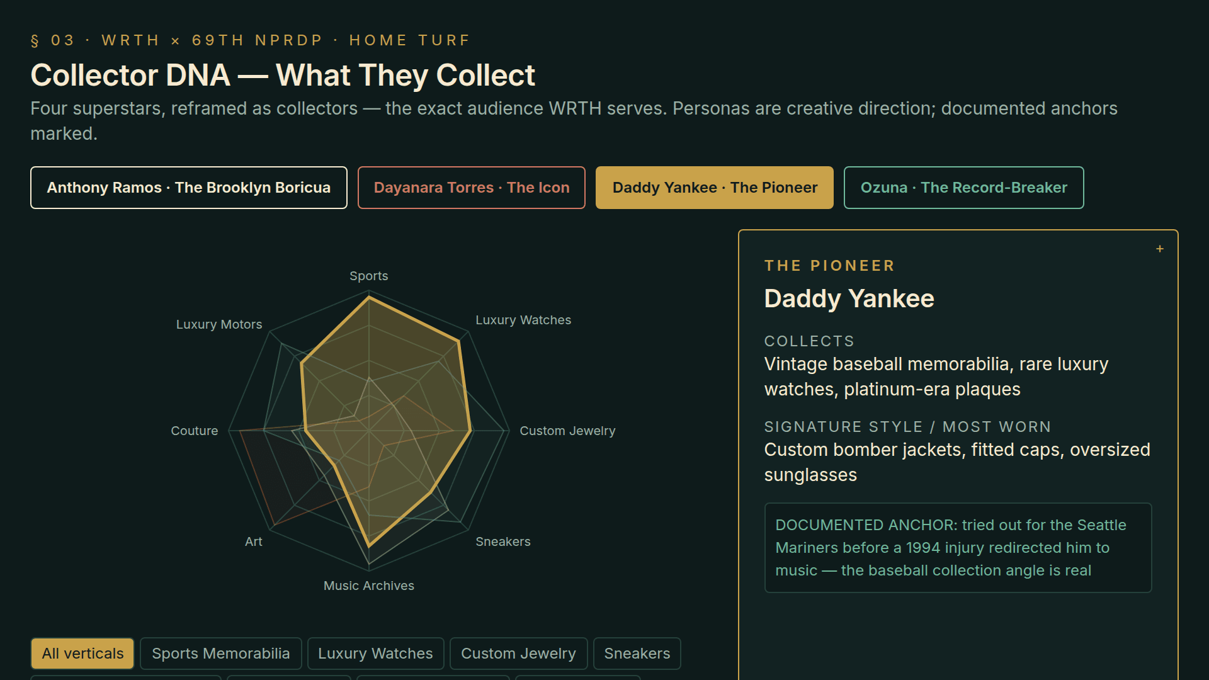Image resolution: width=1209 pixels, height=680 pixels.
Task: Click the DOCUMENTED ANCHOR note box
Action: (958, 548)
